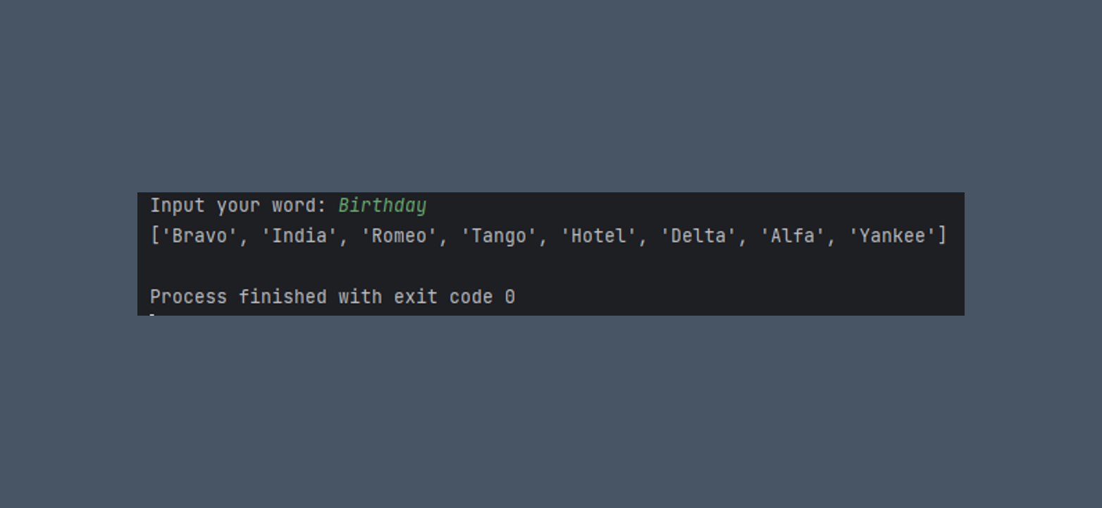Select the 'Hotel' list entry
1102x508 pixels.
(x=598, y=236)
